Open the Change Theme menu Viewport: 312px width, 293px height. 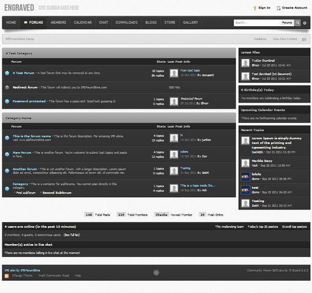pos(23,275)
